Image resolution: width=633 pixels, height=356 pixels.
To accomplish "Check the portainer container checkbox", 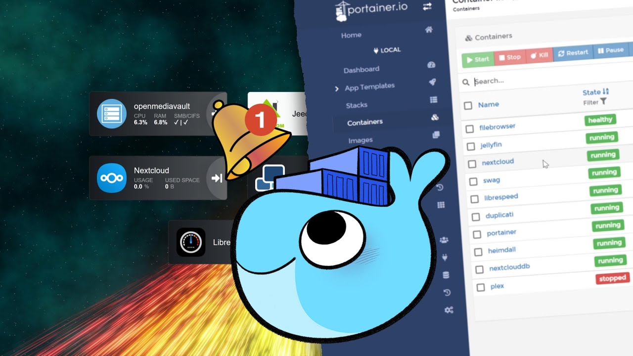I will tap(477, 234).
